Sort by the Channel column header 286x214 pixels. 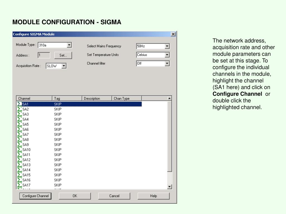pyautogui.click(x=34, y=98)
